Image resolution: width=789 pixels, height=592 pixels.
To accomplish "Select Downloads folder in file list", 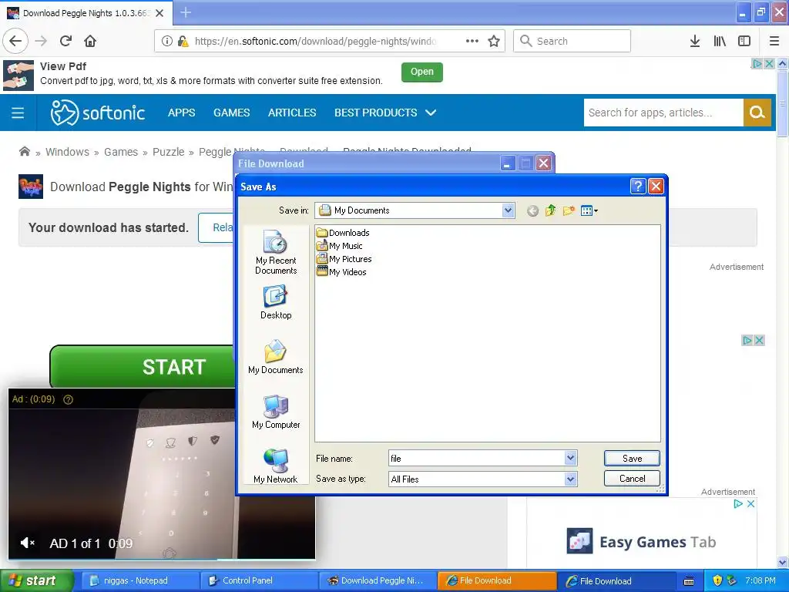I will [343, 233].
